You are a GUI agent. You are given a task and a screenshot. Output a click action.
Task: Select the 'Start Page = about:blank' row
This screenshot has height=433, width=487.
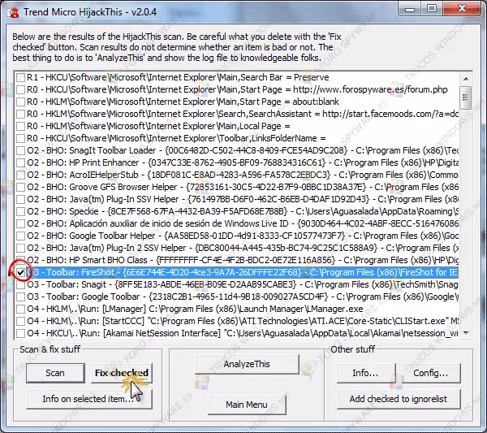coord(183,102)
